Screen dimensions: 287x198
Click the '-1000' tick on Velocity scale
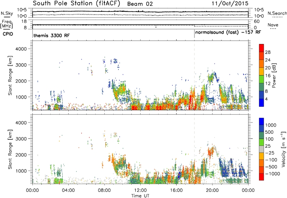point(273,174)
